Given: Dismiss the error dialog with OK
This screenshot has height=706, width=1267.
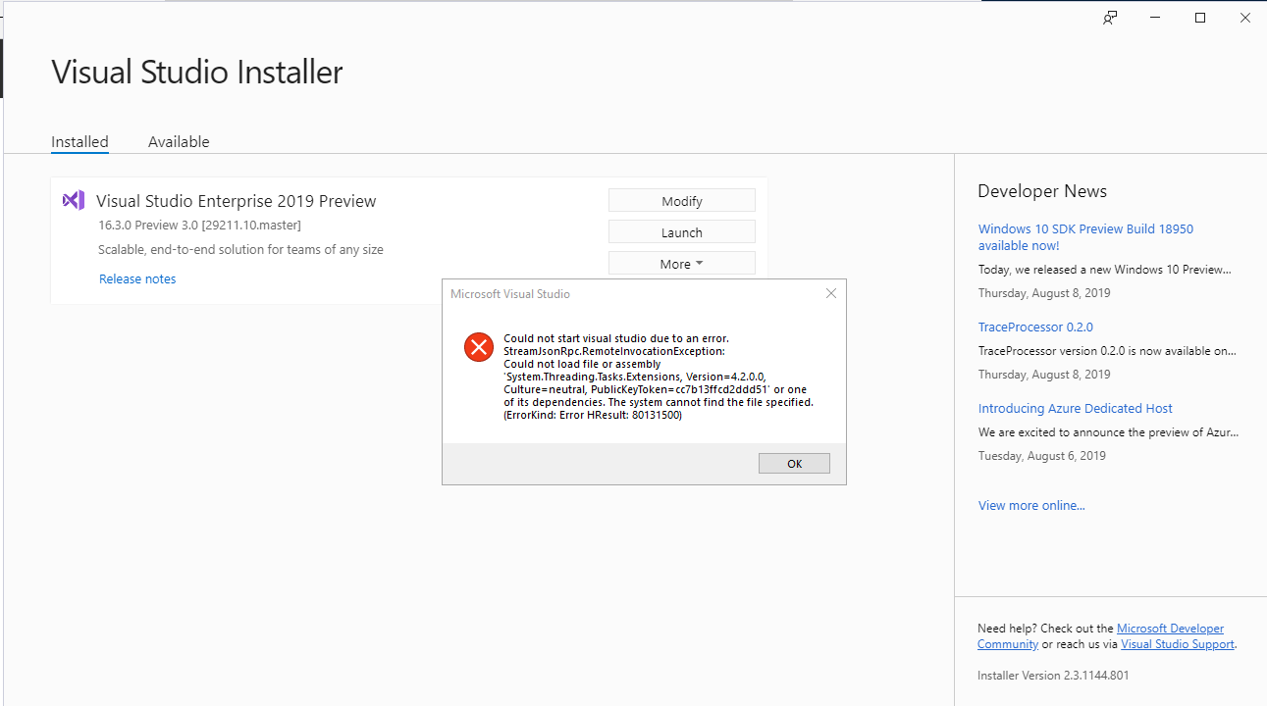Looking at the screenshot, I should pos(793,462).
